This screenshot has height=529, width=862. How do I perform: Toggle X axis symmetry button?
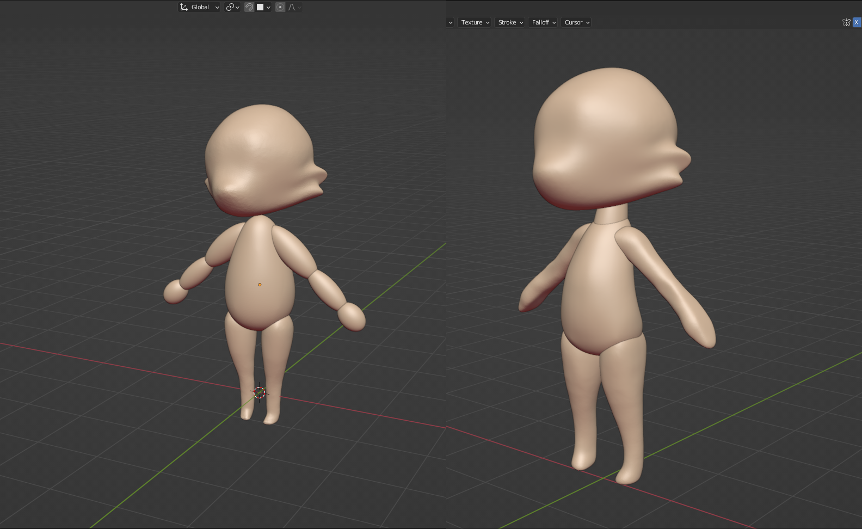tap(856, 22)
